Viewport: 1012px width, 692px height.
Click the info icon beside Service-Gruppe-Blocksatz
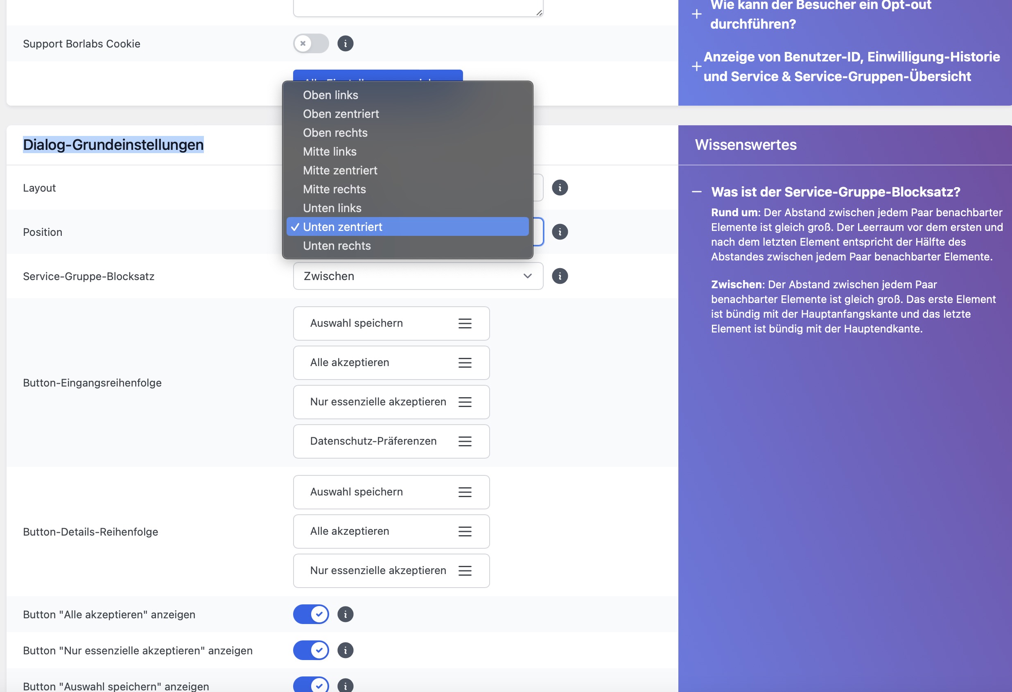(560, 276)
